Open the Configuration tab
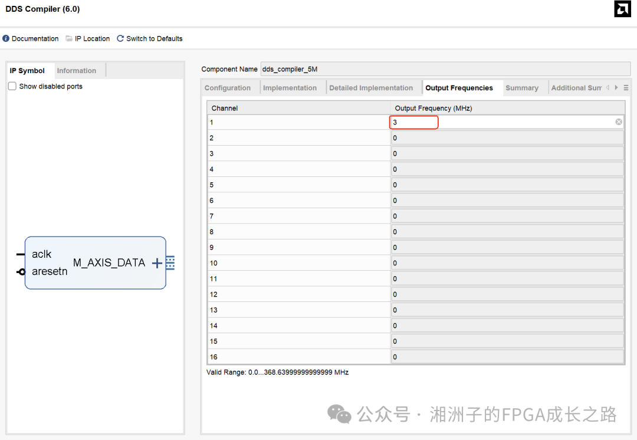637x440 pixels. click(x=228, y=88)
